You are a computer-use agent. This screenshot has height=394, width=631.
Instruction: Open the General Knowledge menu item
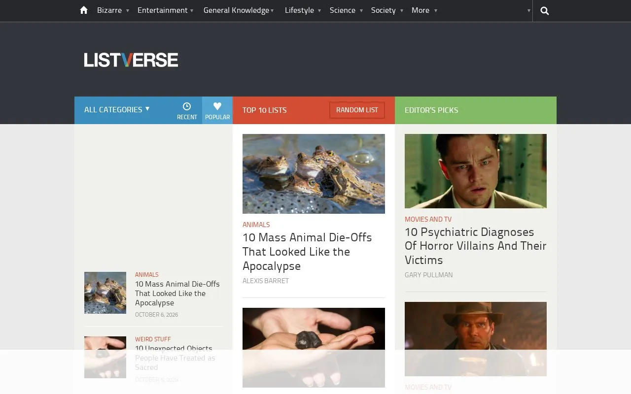pyautogui.click(x=236, y=10)
